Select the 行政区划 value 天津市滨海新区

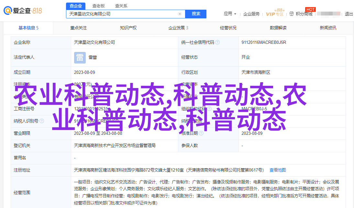(256, 72)
